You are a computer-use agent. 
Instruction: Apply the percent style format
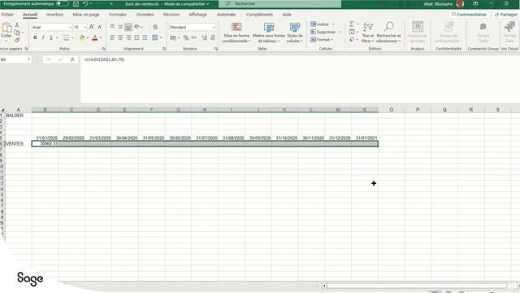(186, 38)
